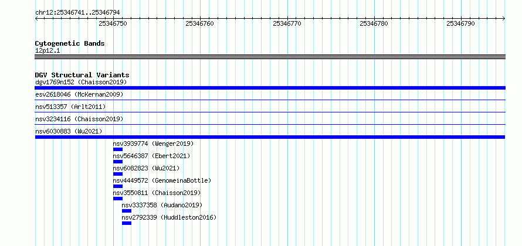Click the small blue block under nsv2792339
Screen dimensions: 522x246
[x=127, y=223]
